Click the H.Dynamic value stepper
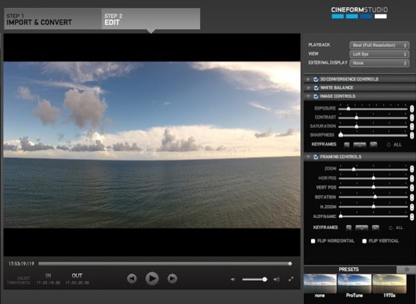Viewport: 416px width, 304px height. click(412, 217)
